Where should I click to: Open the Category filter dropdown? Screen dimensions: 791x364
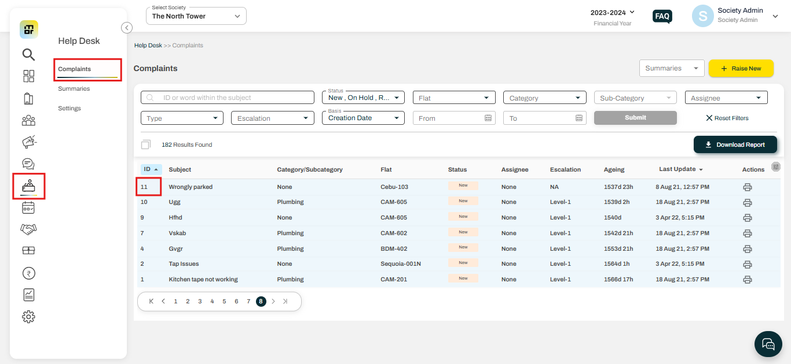click(x=544, y=97)
